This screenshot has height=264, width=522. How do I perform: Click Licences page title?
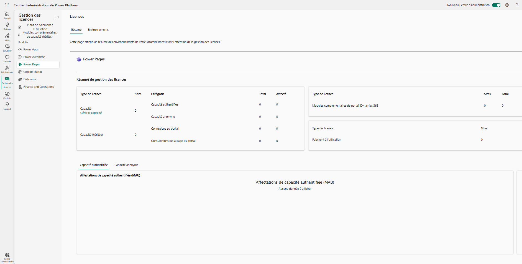pos(77,17)
